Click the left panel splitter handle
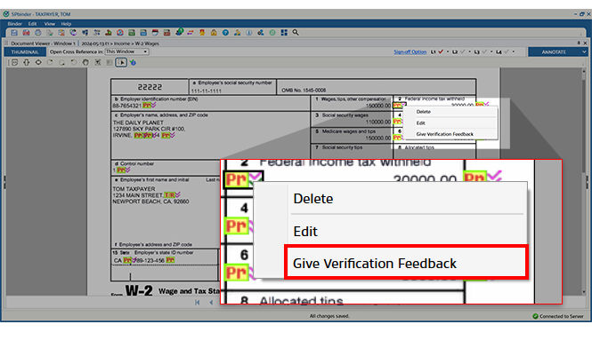This screenshot has width=592, height=340. [4, 182]
